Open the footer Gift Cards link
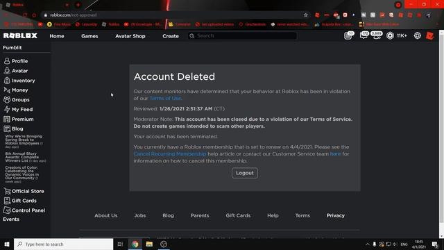 pyautogui.click(x=238, y=215)
